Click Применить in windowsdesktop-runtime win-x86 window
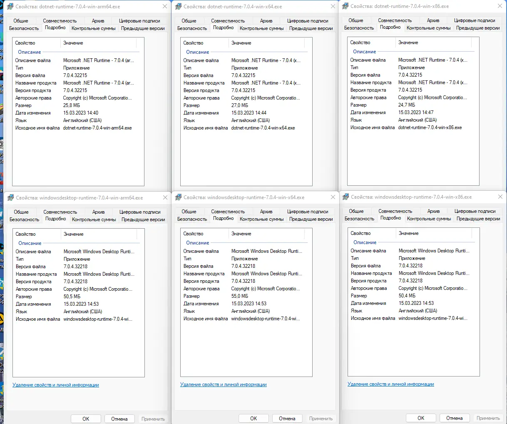Screen dimensions: 507x424 click(488, 418)
